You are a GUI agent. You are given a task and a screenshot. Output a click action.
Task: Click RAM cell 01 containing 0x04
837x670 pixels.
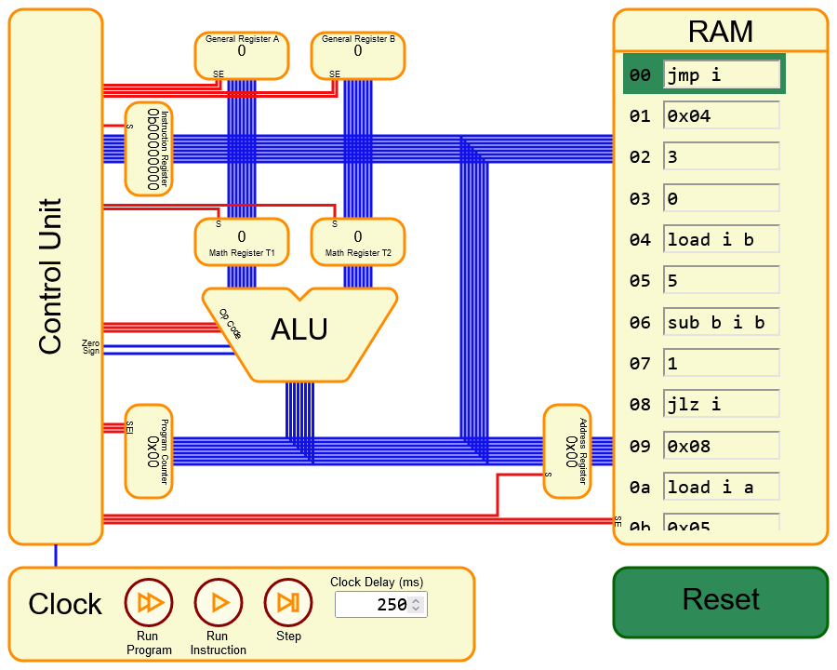click(x=721, y=115)
